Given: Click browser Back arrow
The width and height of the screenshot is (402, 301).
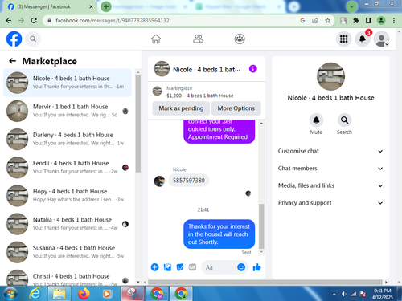Looking at the screenshot, I should [x=9, y=20].
